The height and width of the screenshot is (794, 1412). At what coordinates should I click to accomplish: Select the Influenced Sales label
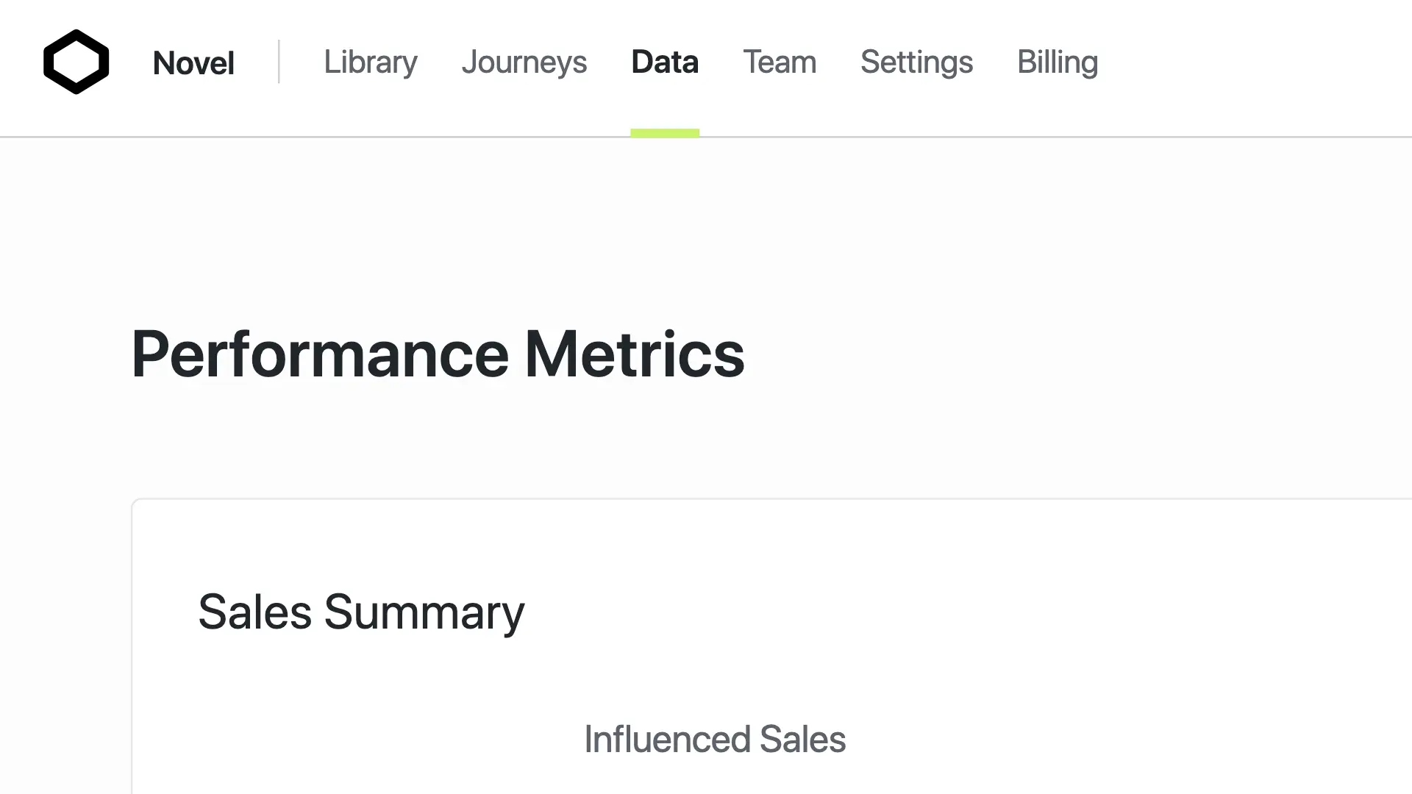[714, 739]
